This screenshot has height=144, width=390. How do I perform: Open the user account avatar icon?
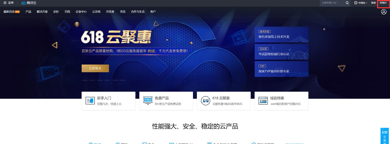384,12
